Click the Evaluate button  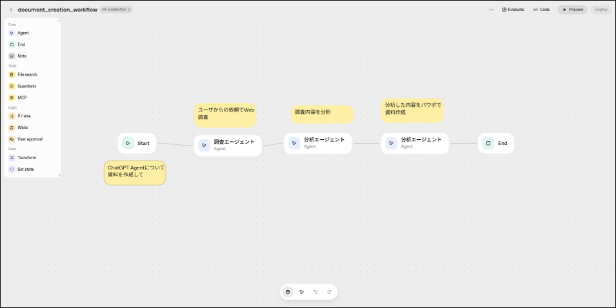tap(513, 10)
